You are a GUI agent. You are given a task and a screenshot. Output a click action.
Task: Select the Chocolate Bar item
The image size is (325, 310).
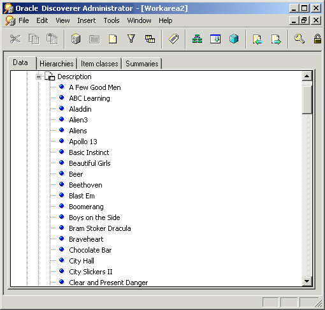(90, 250)
